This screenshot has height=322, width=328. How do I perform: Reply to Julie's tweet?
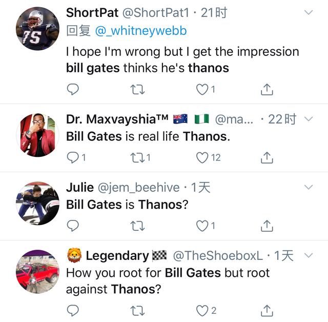73,226
